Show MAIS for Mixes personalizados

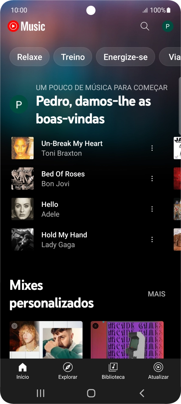pyautogui.click(x=157, y=294)
